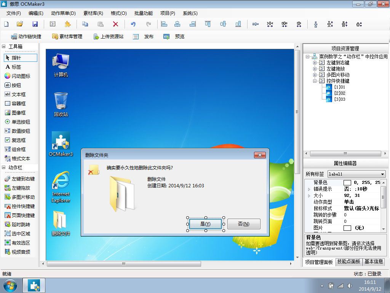Select the 按钮 button tool
This screenshot has width=390, height=293.
13,85
